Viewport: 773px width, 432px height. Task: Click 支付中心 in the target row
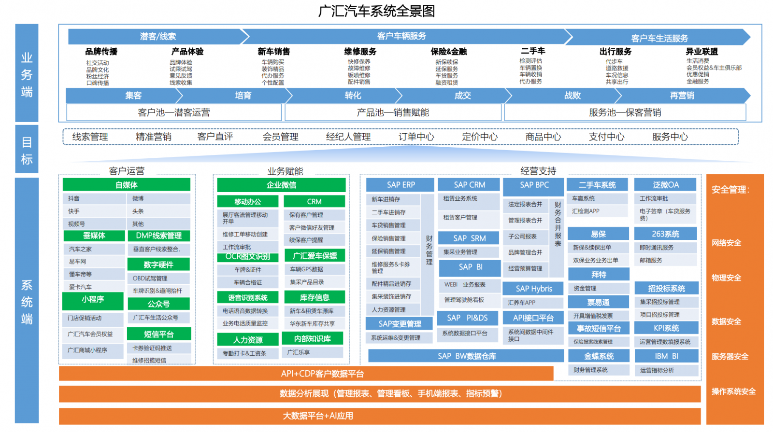606,137
